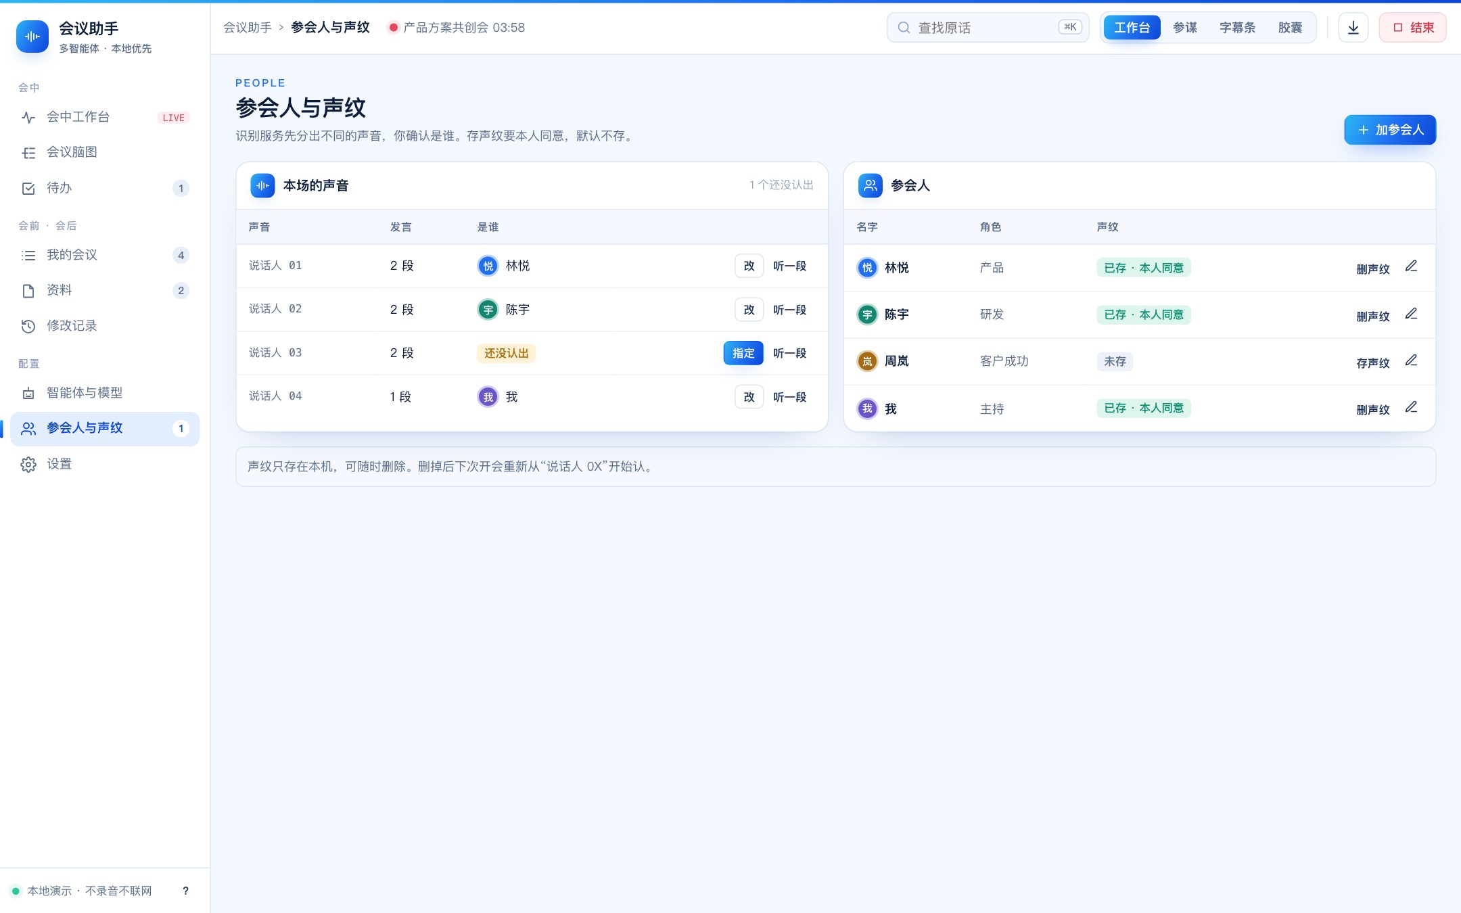Open 会议脑图 in the sidebar
The image size is (1461, 913).
[x=105, y=152]
